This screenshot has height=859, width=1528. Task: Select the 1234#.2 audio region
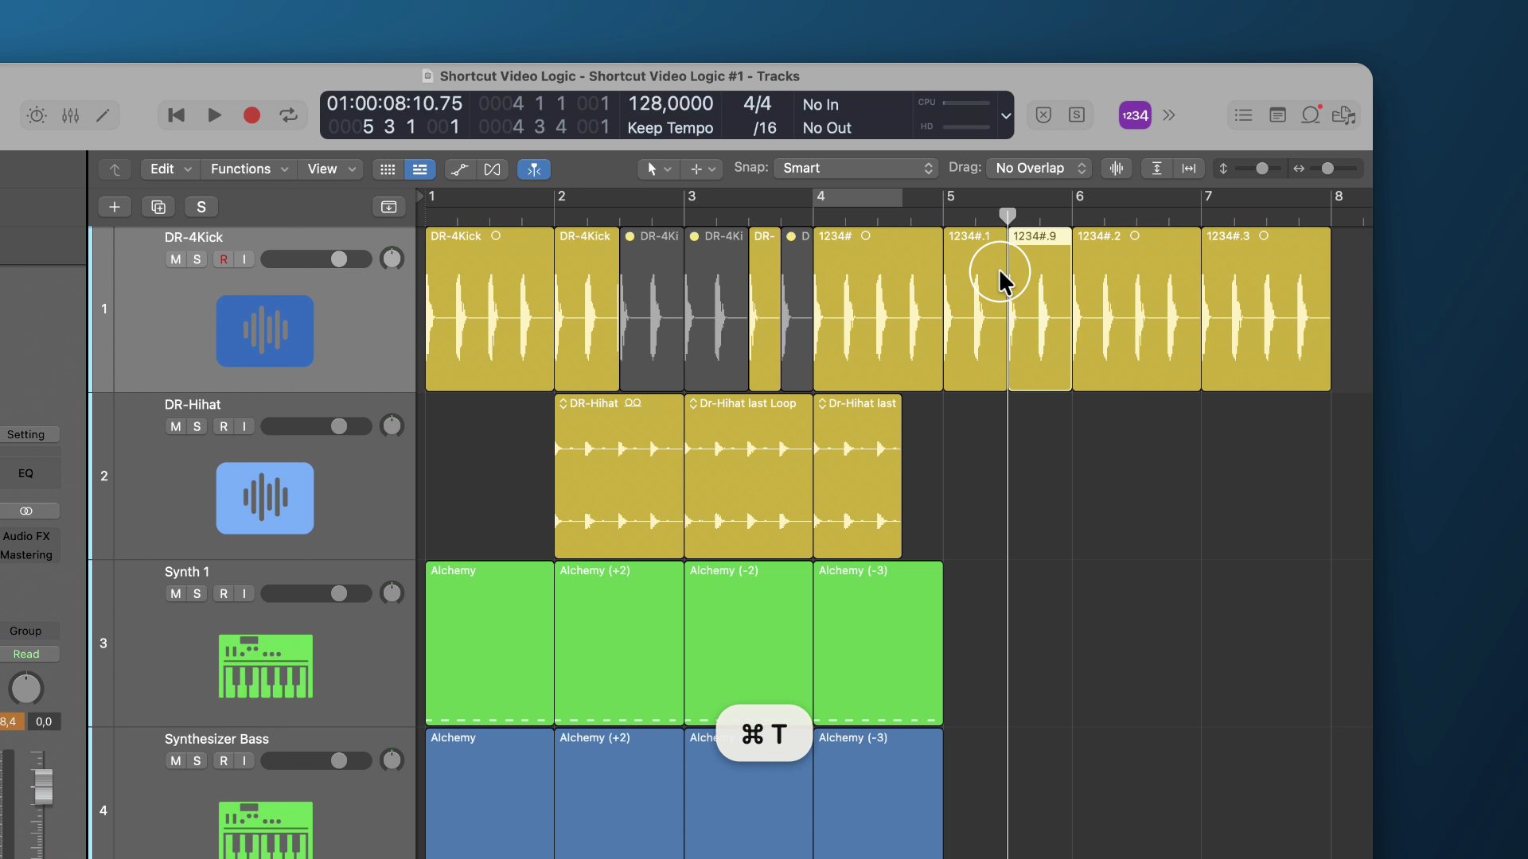click(1136, 309)
